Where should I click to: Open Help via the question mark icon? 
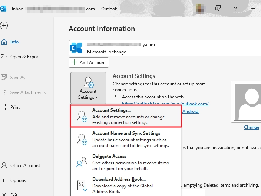coord(235,9)
